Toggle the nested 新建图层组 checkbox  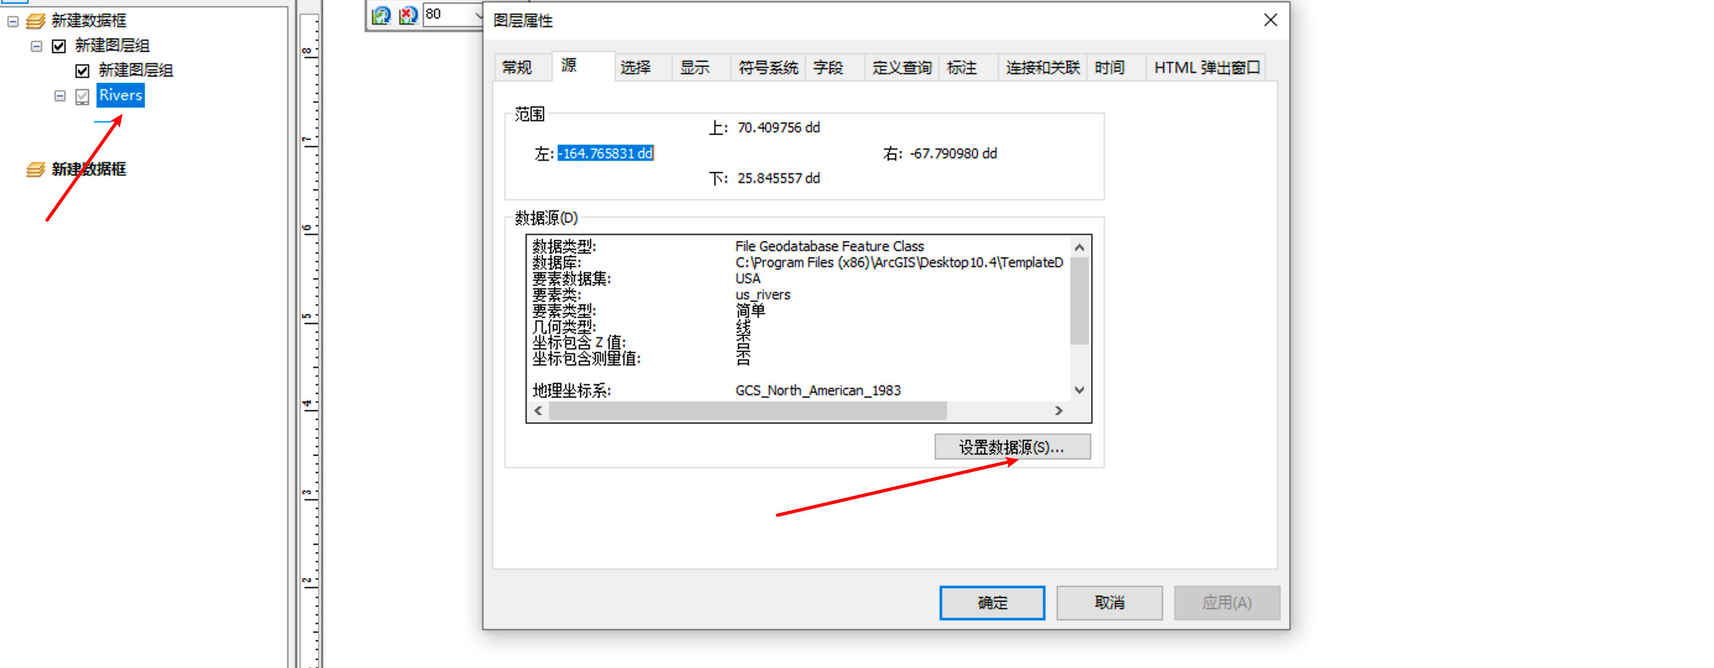tap(82, 71)
